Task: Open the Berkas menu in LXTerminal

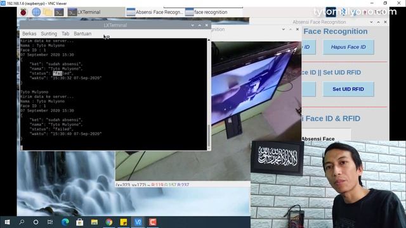Action: (x=29, y=34)
